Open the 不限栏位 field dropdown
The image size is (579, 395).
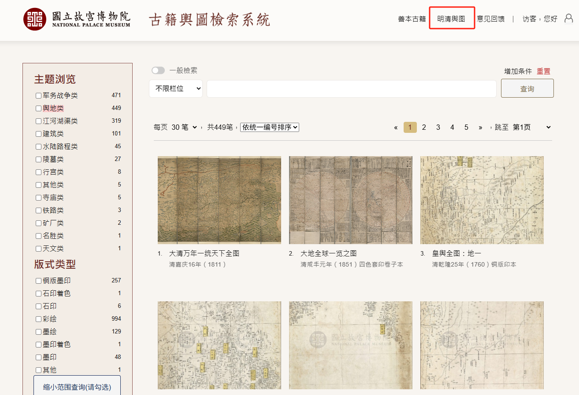[176, 88]
